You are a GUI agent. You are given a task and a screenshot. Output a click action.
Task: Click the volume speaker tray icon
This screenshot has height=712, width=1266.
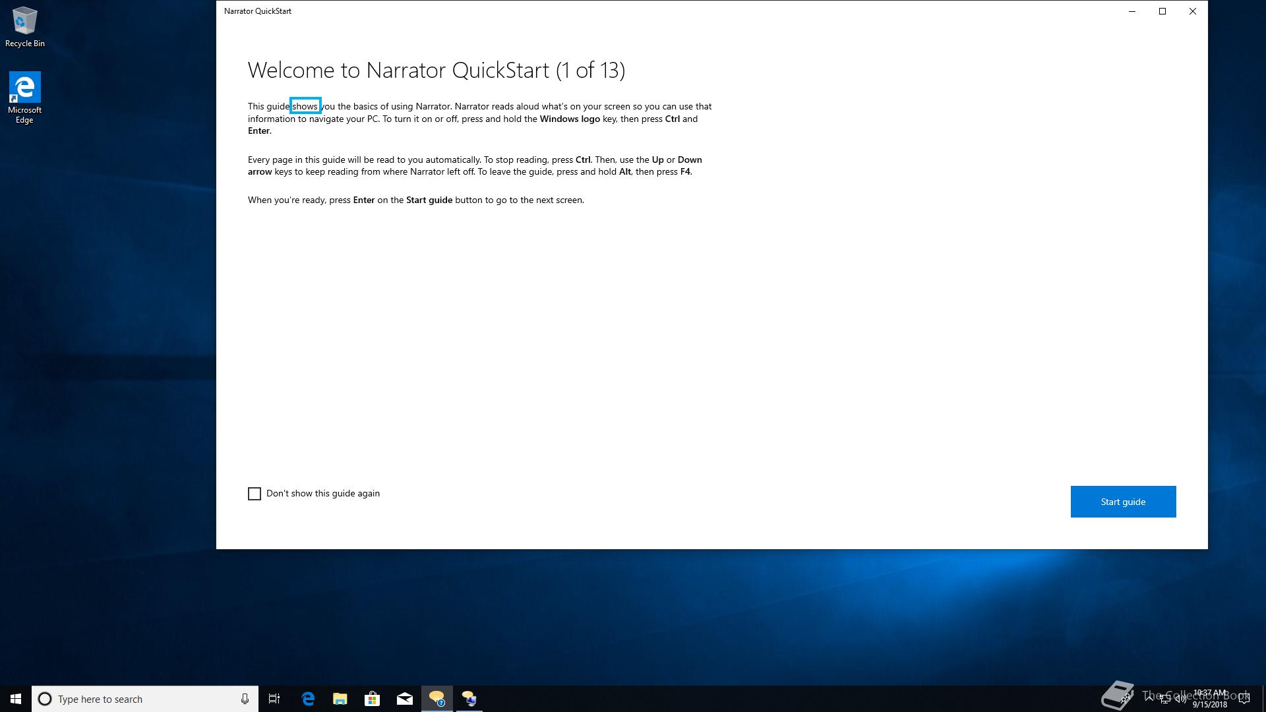(1180, 699)
